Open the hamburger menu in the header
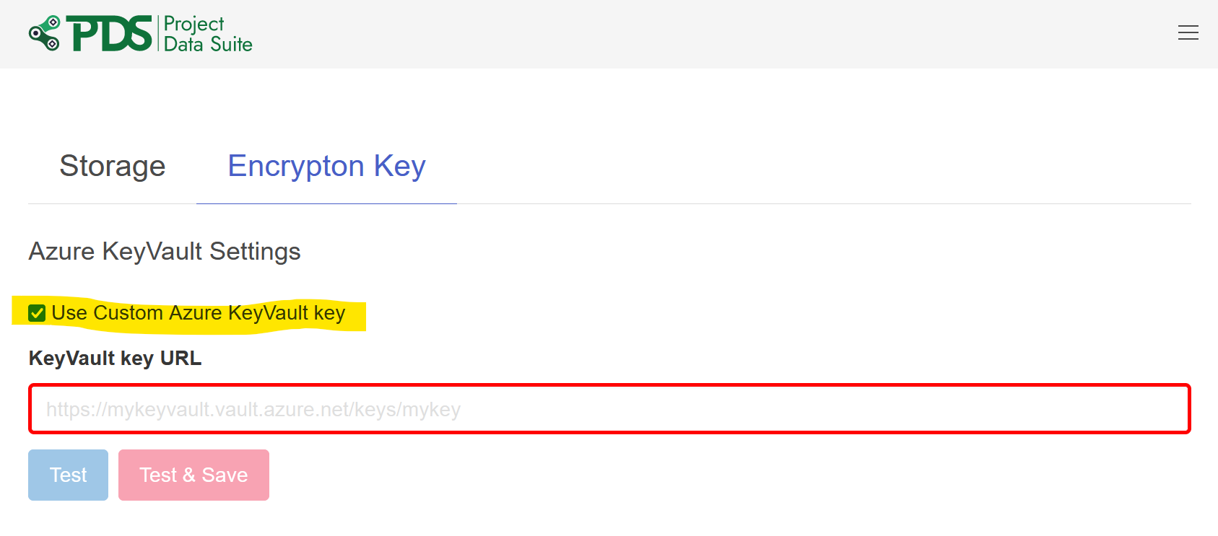This screenshot has width=1218, height=536. coord(1188,33)
